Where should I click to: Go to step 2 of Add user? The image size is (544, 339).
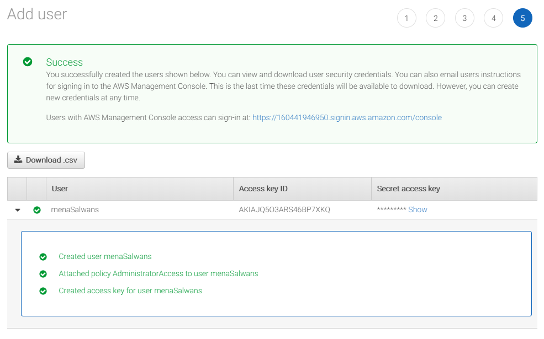pyautogui.click(x=435, y=18)
